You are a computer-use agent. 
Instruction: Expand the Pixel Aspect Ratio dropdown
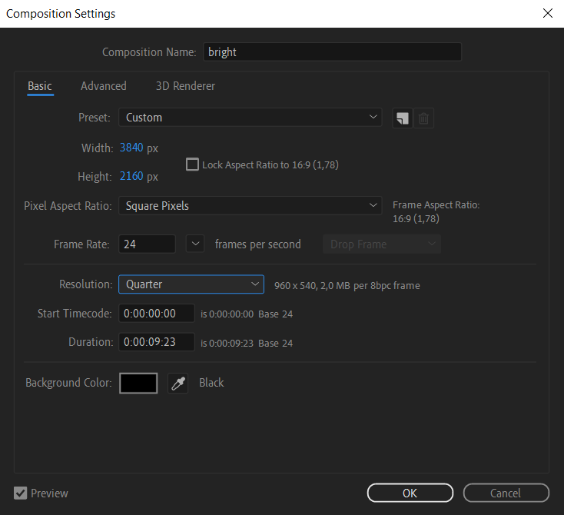point(250,205)
